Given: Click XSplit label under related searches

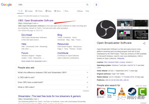Looking at the screenshot, I should click(x=109, y=97).
